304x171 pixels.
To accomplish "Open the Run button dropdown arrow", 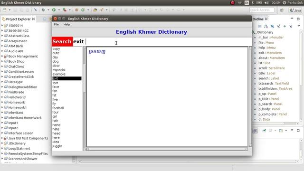I will click(x=59, y=10).
